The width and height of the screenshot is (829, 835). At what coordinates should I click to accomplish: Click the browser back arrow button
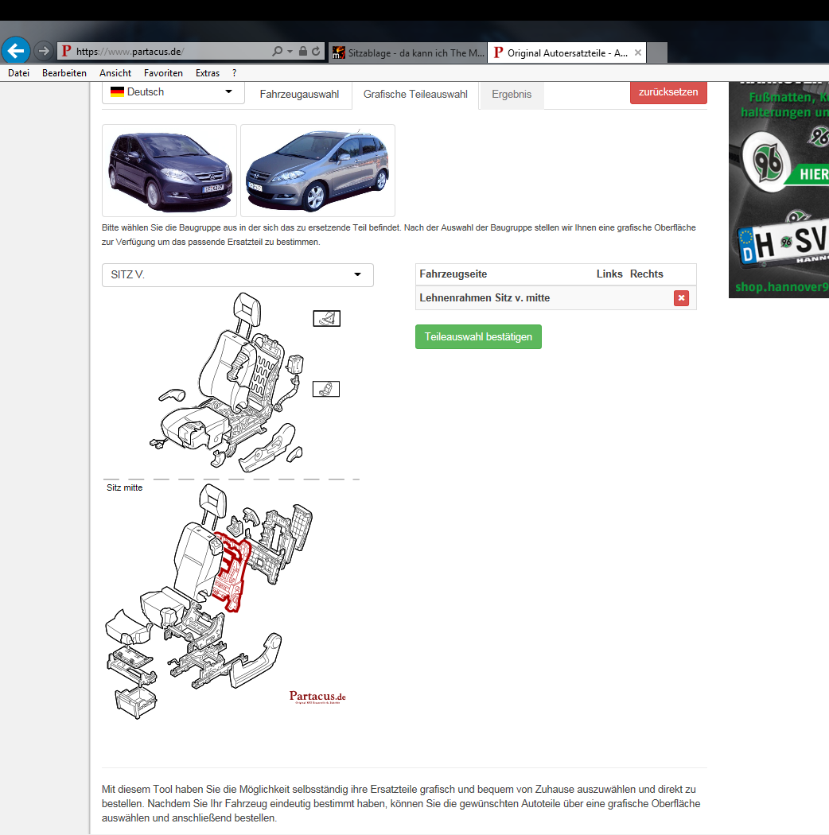pos(16,51)
